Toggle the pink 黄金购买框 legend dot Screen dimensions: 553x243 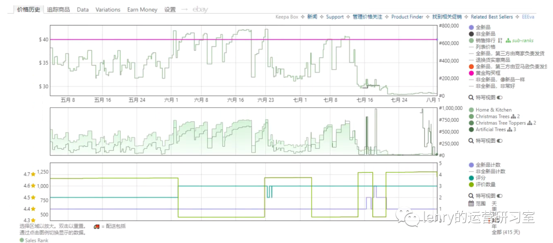(471, 73)
